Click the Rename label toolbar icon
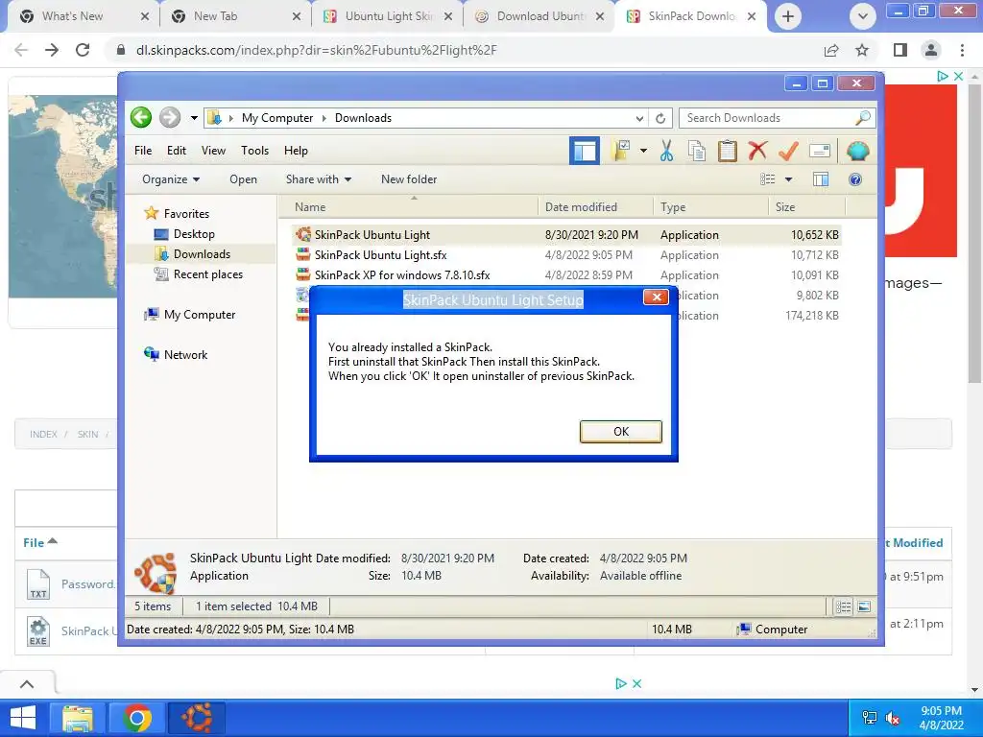 (820, 151)
